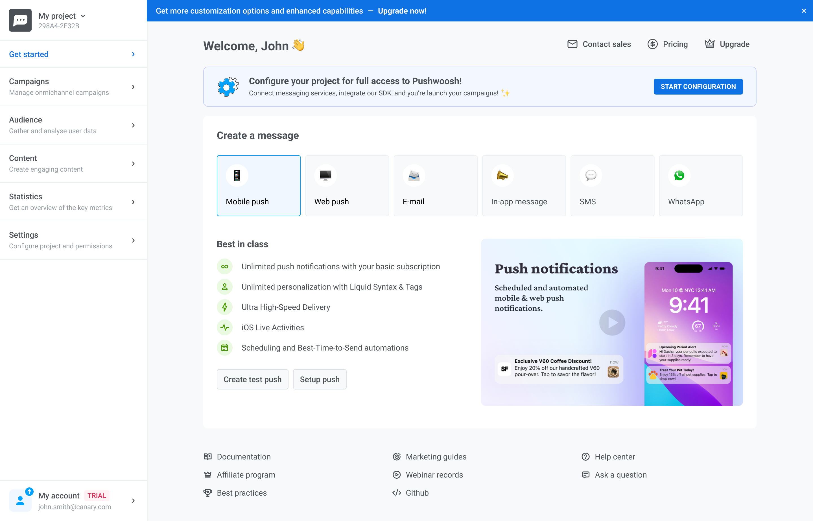Click the Contact sales envelope icon

[572, 44]
